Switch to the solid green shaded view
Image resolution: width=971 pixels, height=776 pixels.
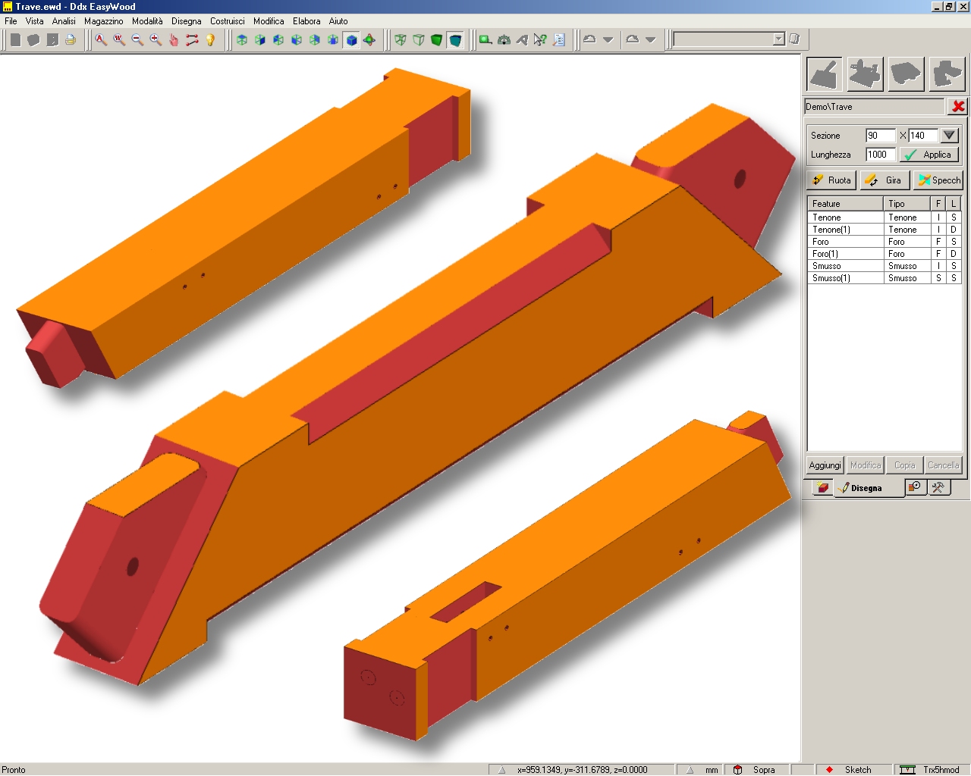(x=436, y=40)
